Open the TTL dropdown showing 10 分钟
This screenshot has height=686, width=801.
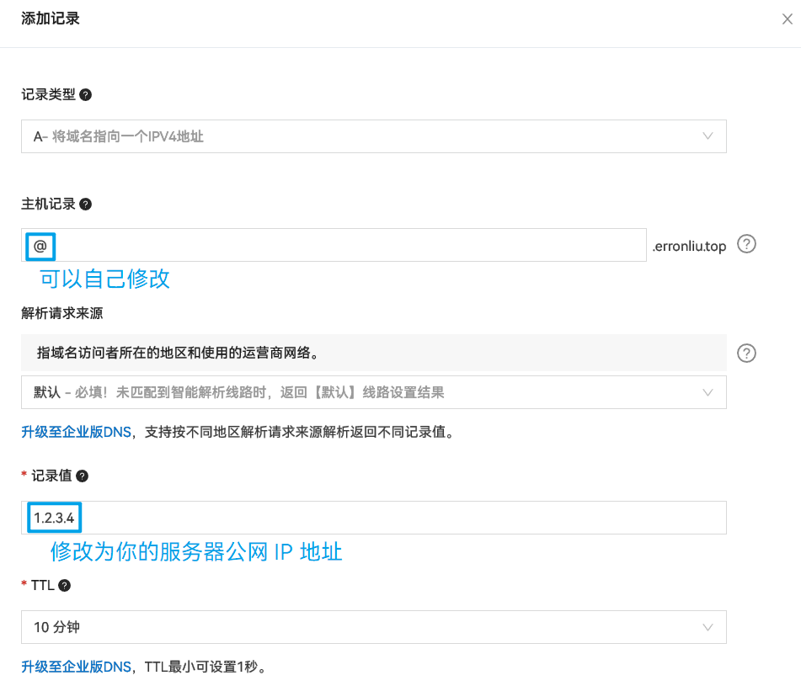coord(373,627)
